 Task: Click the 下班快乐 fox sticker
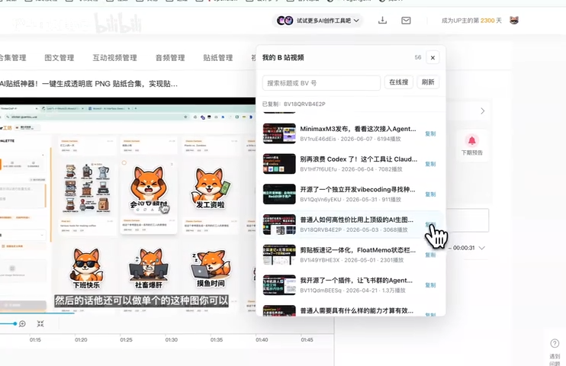coord(86,268)
